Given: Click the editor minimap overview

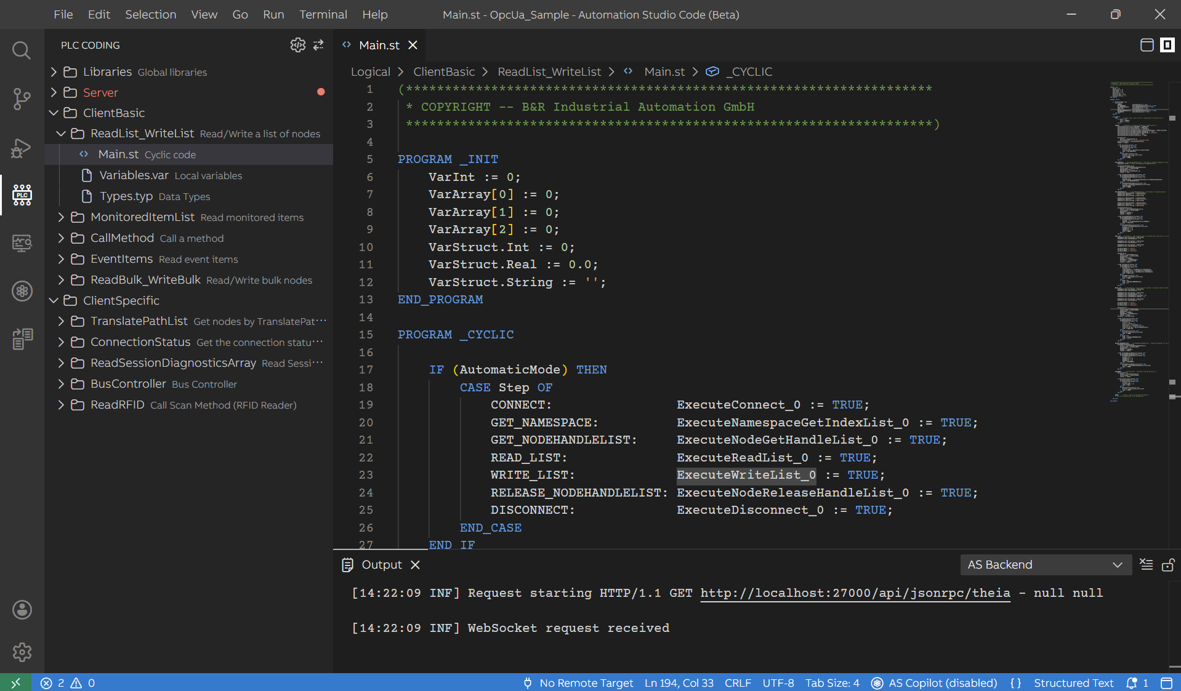Looking at the screenshot, I should [1139, 243].
